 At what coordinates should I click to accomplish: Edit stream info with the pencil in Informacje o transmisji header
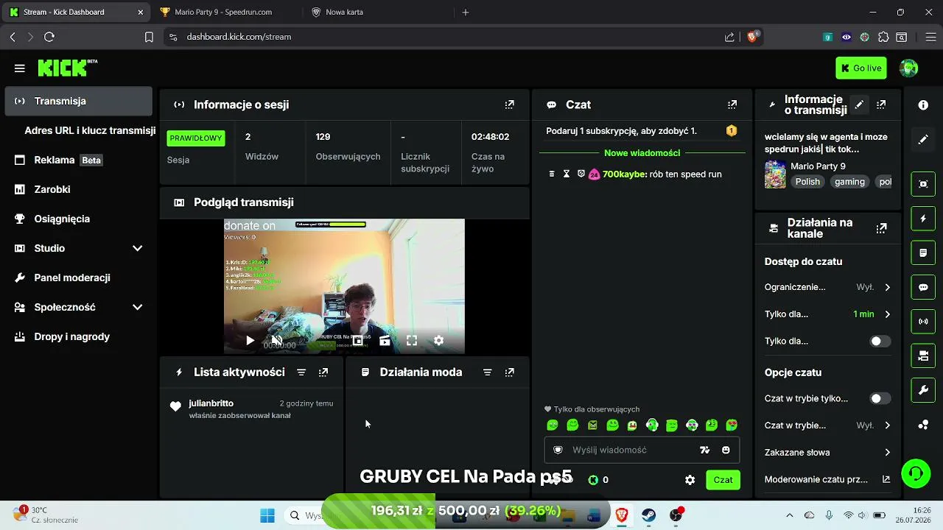click(859, 105)
